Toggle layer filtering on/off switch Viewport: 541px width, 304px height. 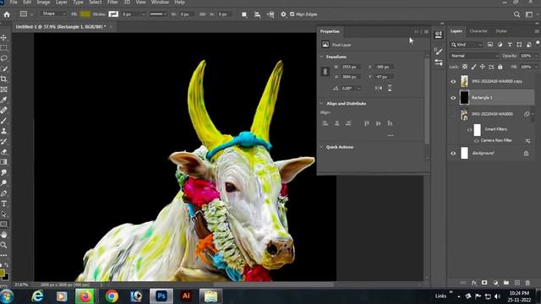coord(538,43)
